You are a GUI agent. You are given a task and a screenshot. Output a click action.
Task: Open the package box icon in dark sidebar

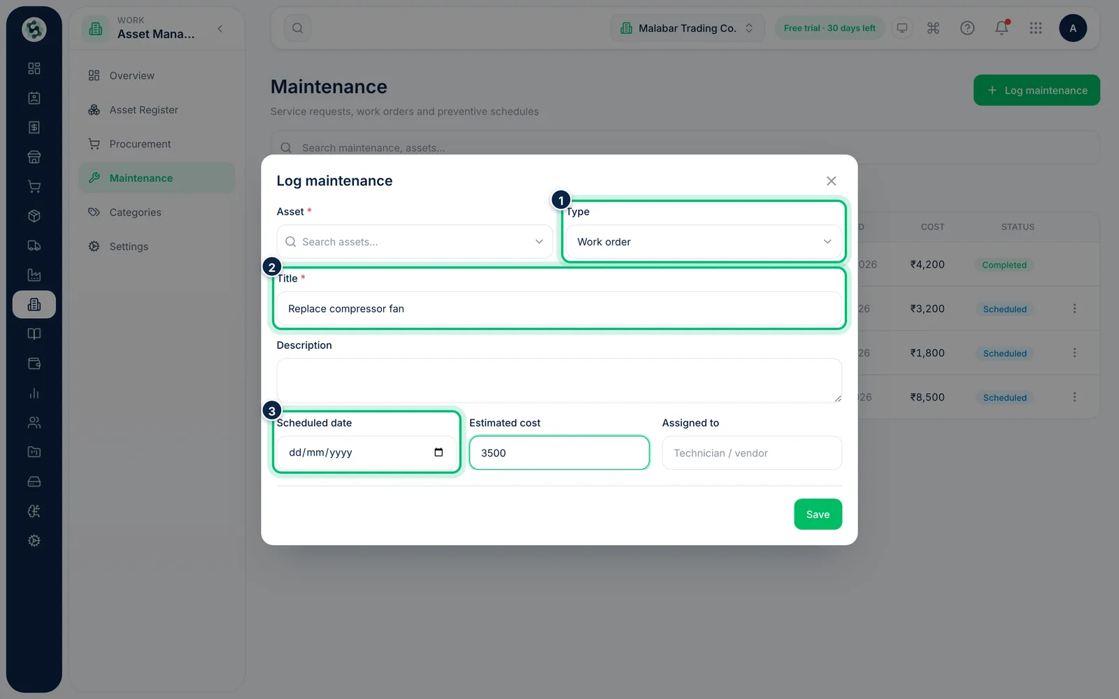click(34, 216)
